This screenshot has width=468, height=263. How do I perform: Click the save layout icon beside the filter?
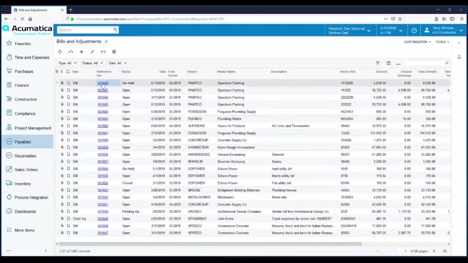(388, 63)
